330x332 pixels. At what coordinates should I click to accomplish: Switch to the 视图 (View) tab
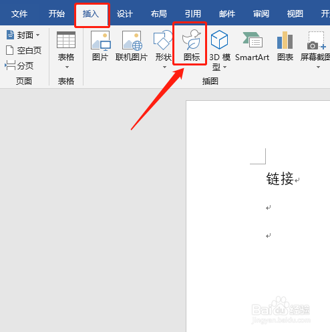(x=295, y=14)
